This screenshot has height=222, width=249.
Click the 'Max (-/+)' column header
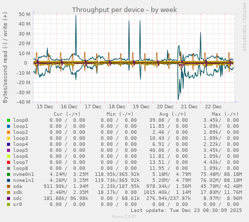point(225,114)
